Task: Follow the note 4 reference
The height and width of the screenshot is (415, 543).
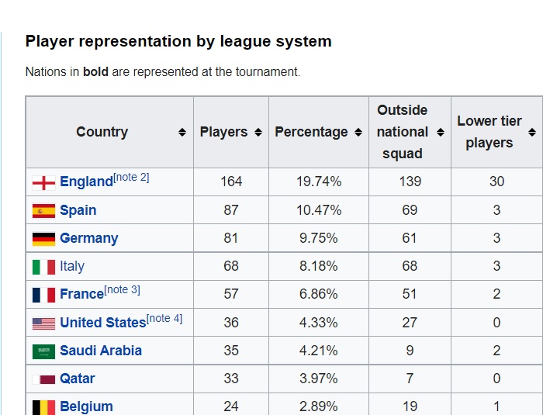Action: pos(164,318)
